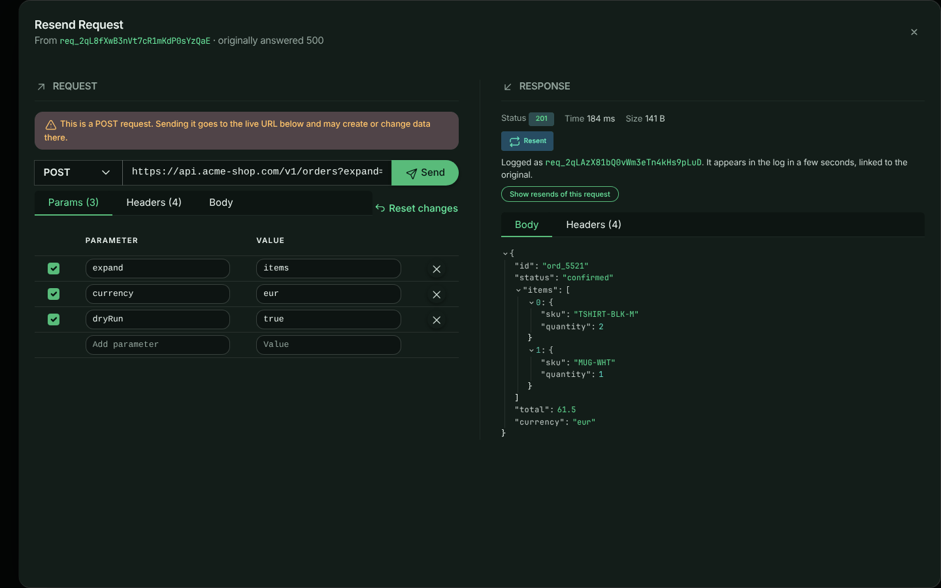Click the "TSHIRT-BLK-M" sku value
This screenshot has height=588, width=941.
click(x=606, y=314)
